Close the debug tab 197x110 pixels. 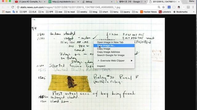(112, 2)
